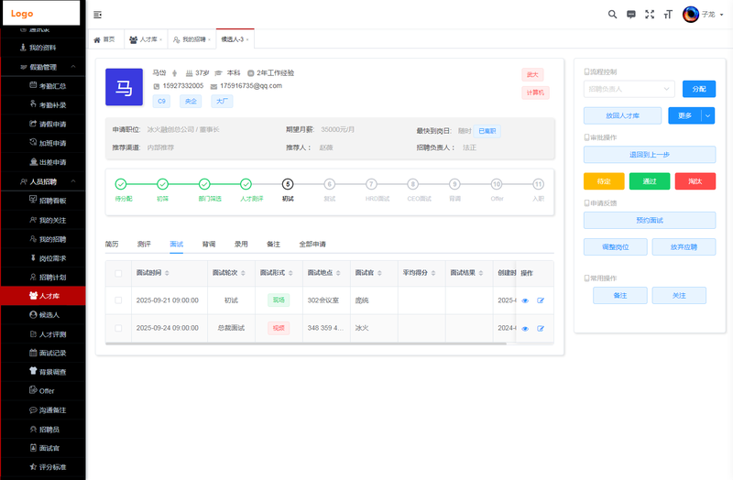Open the 子龙 user dropdown menu
Viewport: 733px width, 480px height.
point(713,15)
